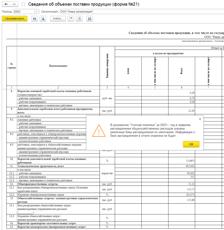Select the 405,002 value in row 11

182,166
